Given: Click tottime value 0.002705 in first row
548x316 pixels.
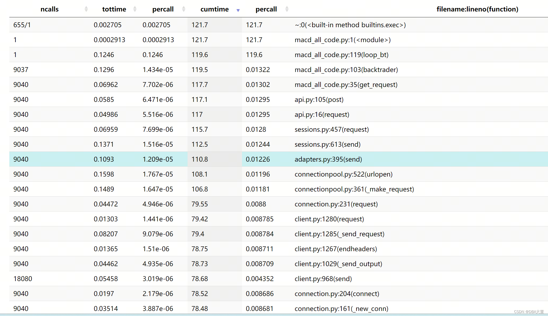Looking at the screenshot, I should [108, 25].
